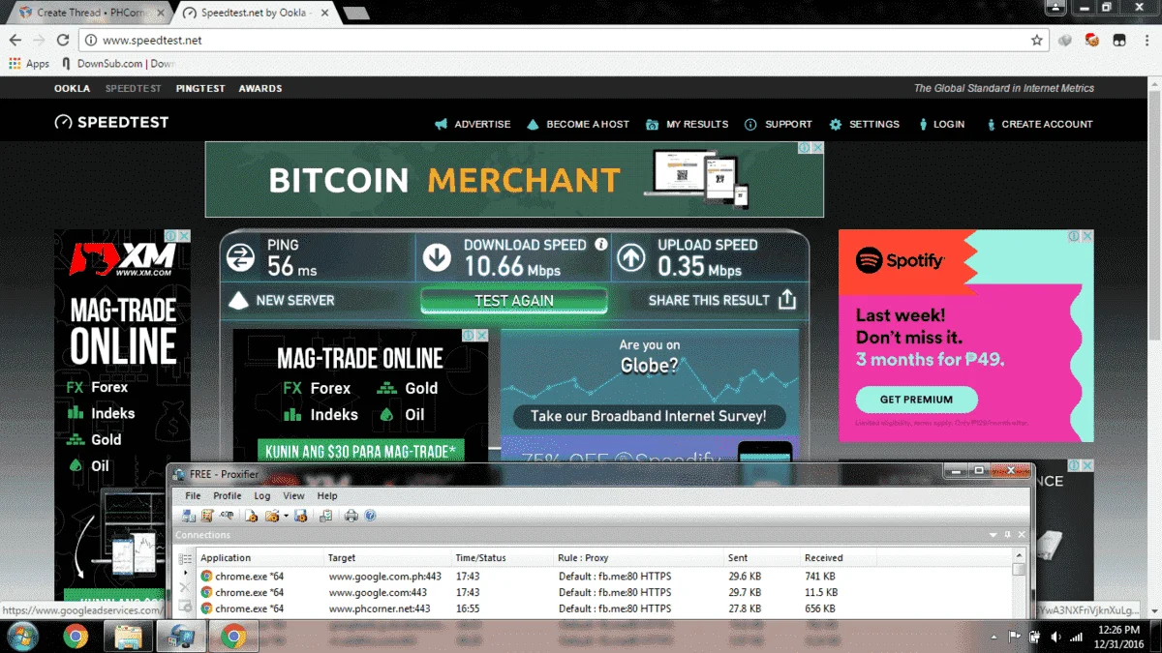
Task: Reload the Speedtest page
Action: pos(63,41)
